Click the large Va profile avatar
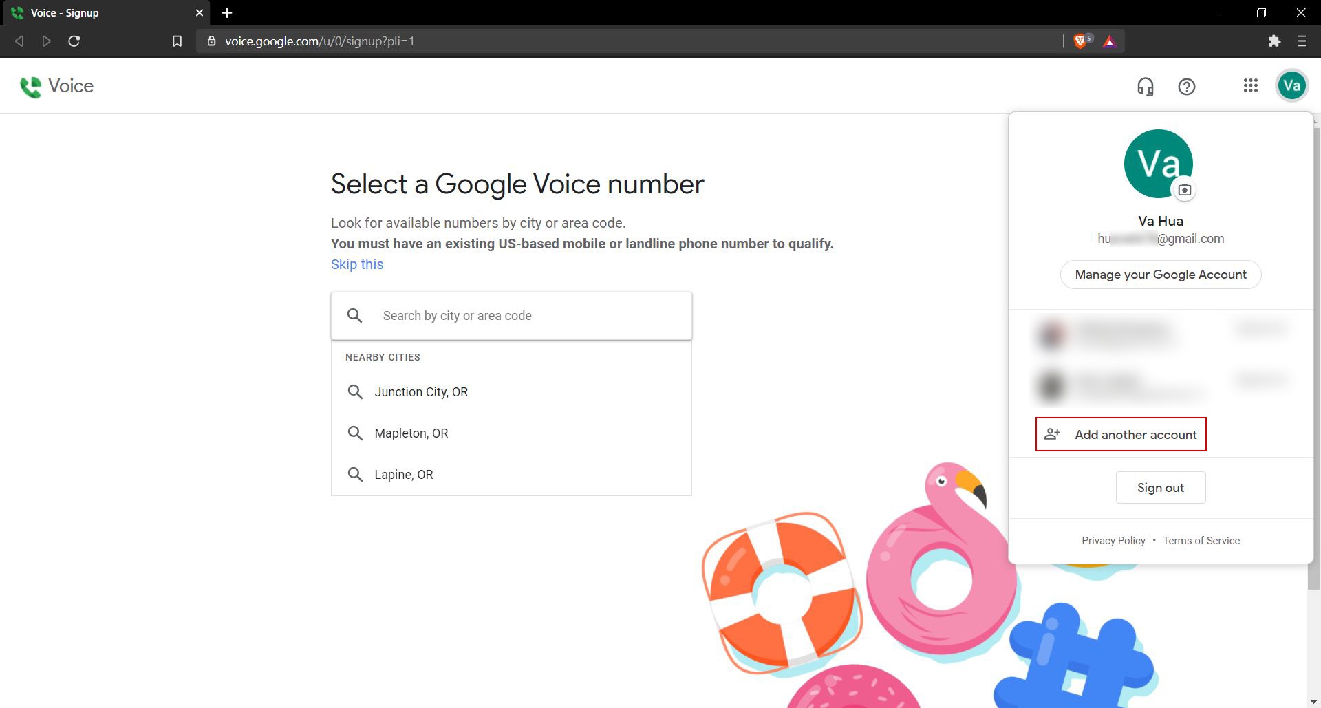 [1159, 164]
